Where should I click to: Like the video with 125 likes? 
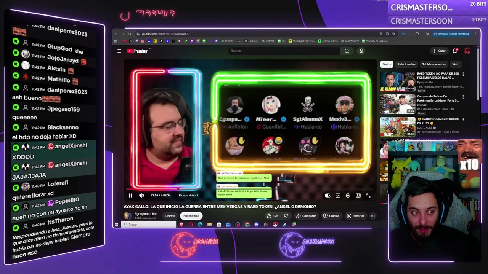pyautogui.click(x=272, y=216)
